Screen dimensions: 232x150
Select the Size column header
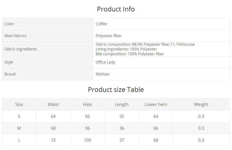click(x=19, y=104)
